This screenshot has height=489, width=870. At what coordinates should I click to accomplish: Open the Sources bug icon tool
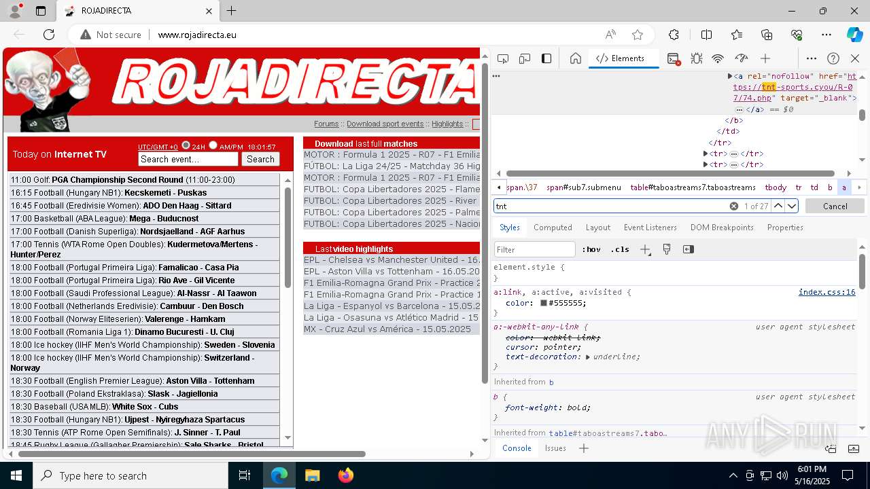[697, 58]
